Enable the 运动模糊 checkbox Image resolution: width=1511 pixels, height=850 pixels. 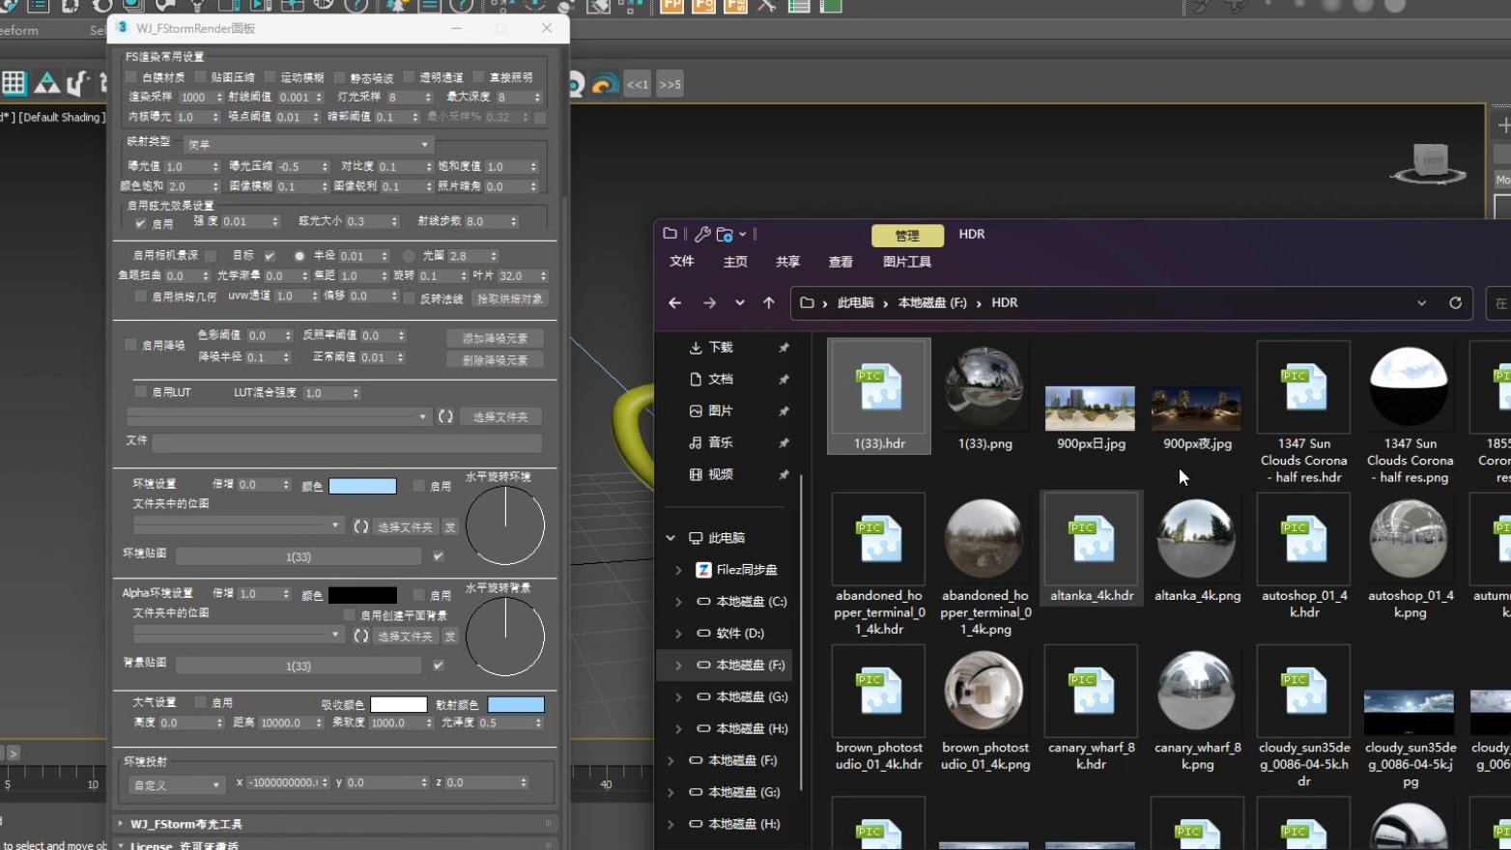pos(270,76)
